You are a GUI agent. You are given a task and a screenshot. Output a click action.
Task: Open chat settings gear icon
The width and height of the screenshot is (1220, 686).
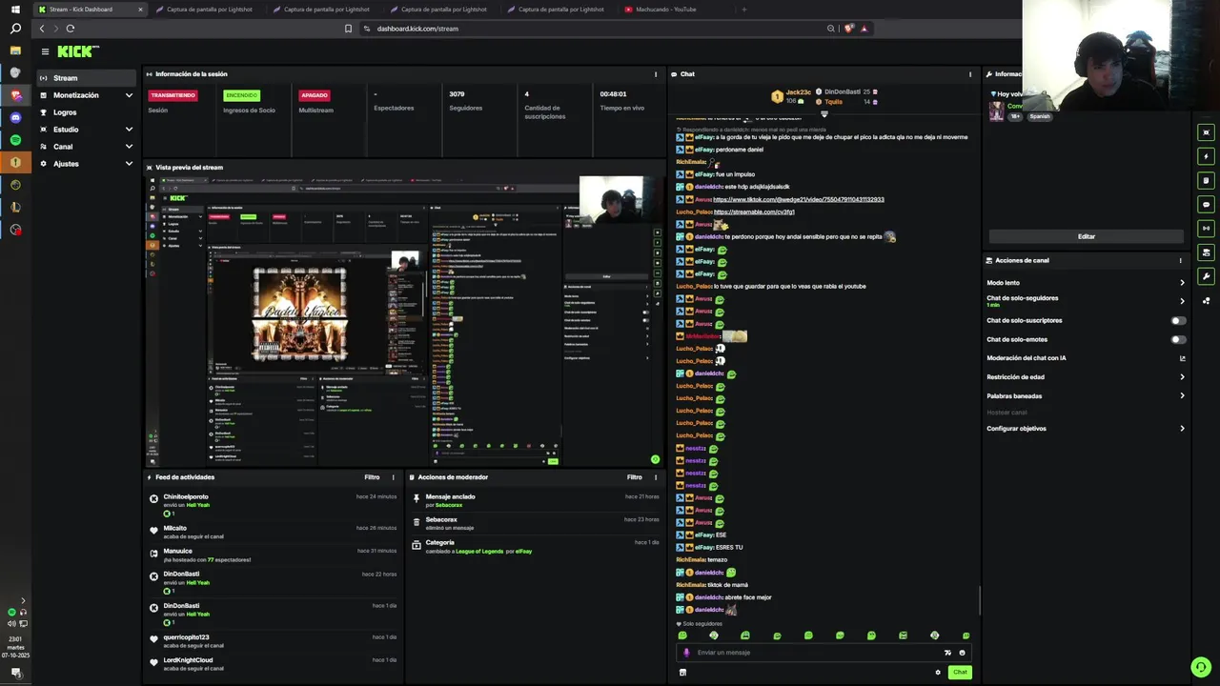[938, 672]
